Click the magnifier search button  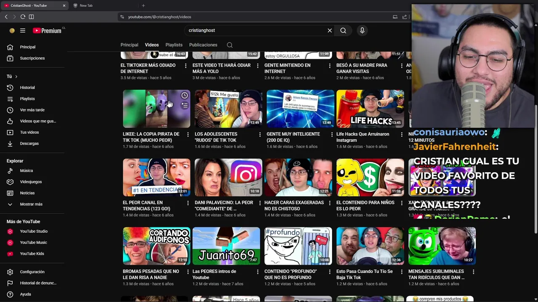coord(343,30)
